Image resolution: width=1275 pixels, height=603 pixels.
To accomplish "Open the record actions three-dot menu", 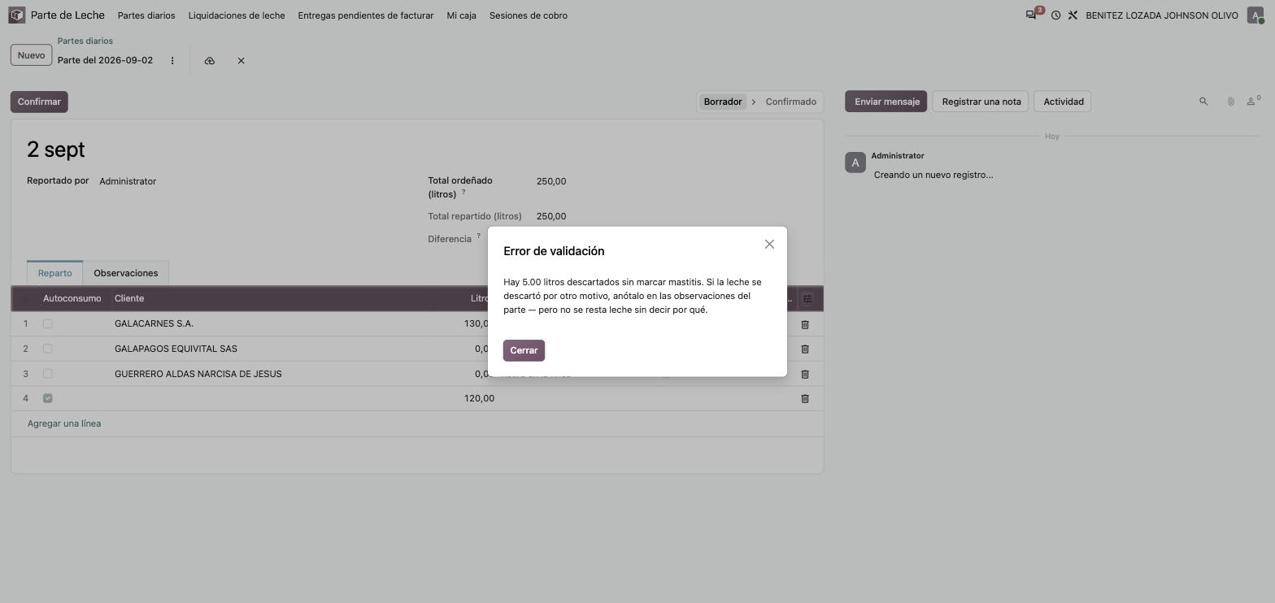I will coord(172,61).
